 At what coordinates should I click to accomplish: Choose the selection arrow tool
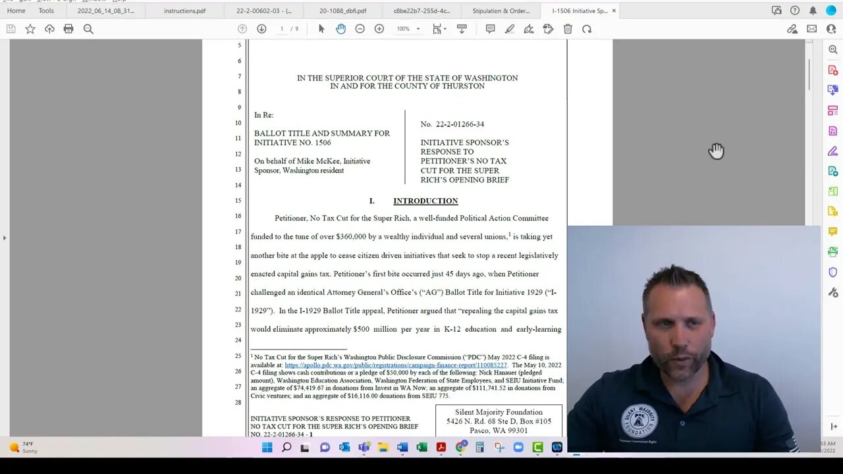(321, 29)
